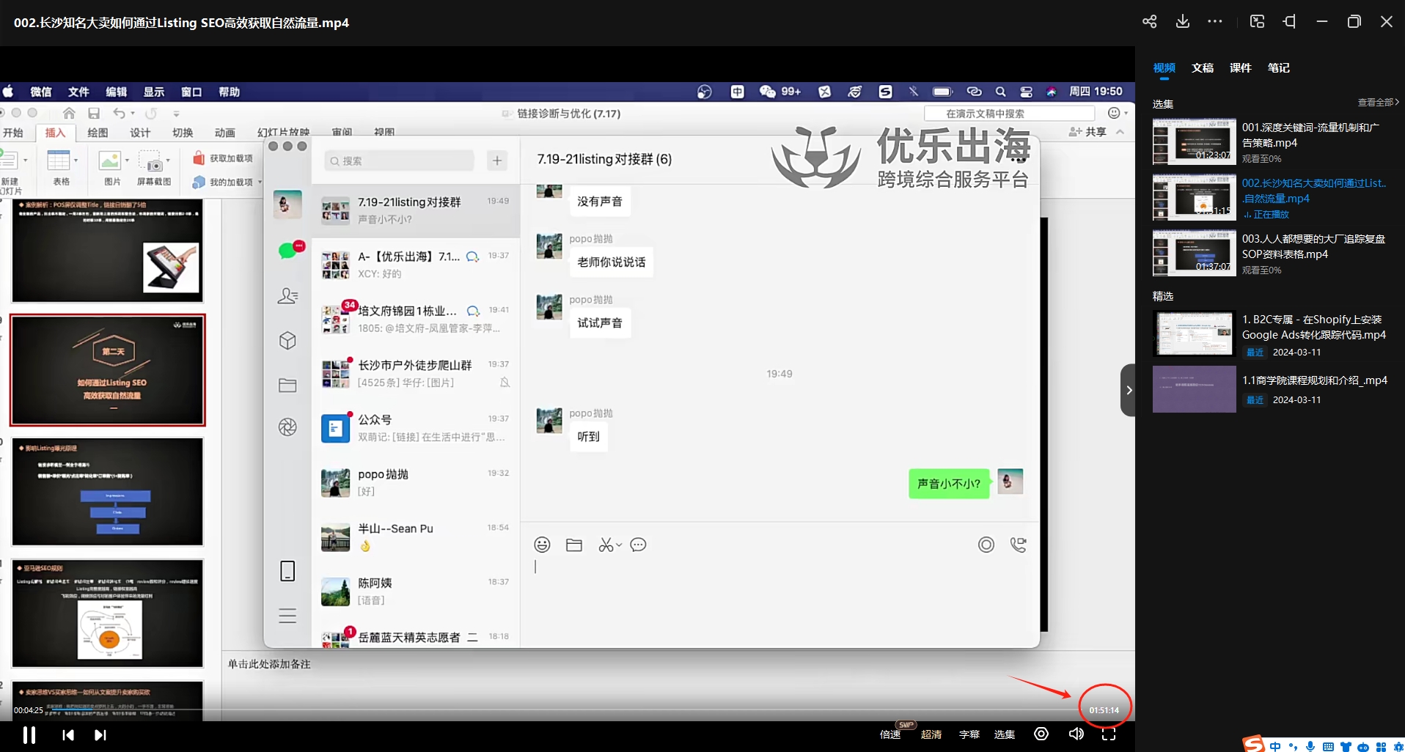
Task: Switch to the 笔记 tab
Action: click(1278, 68)
